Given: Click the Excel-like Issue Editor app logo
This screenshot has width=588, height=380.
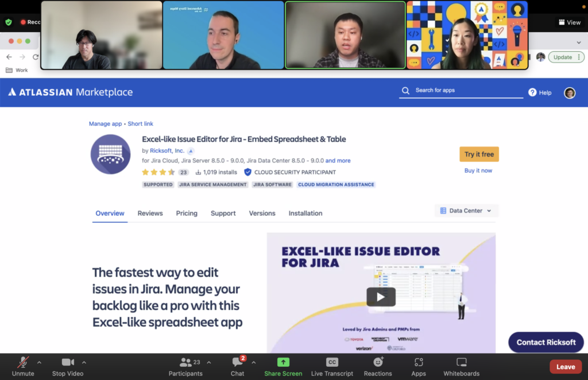Looking at the screenshot, I should click(110, 154).
